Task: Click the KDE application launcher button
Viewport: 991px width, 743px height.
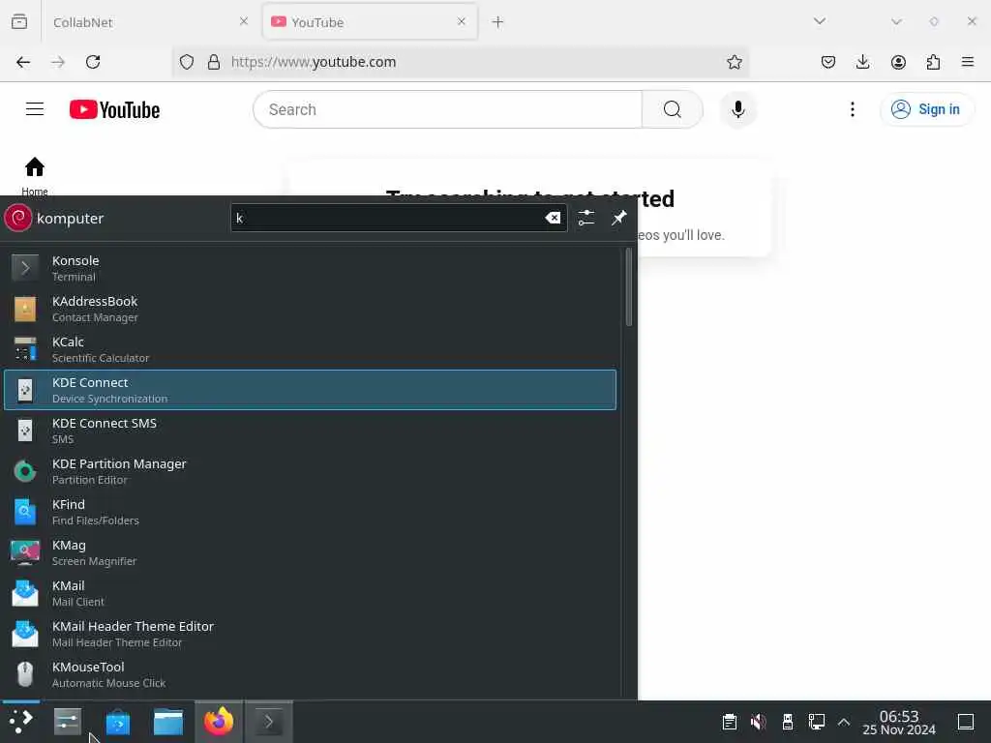Action: (21, 722)
